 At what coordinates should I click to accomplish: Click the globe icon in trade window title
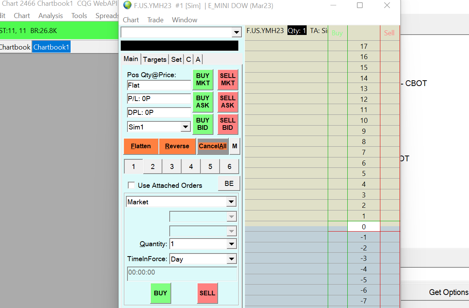(127, 5)
